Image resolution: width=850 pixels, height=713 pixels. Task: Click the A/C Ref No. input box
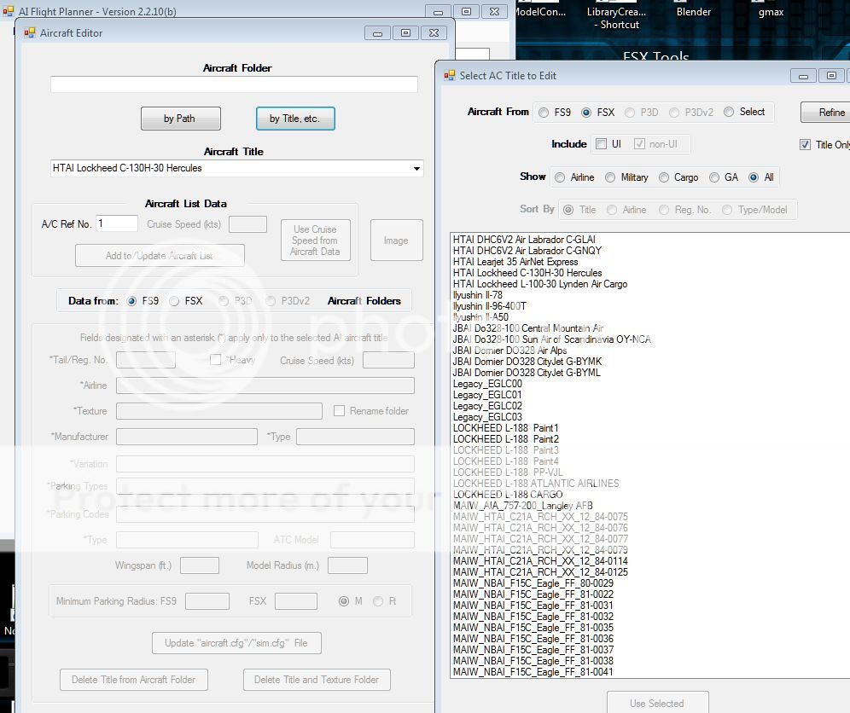(117, 223)
